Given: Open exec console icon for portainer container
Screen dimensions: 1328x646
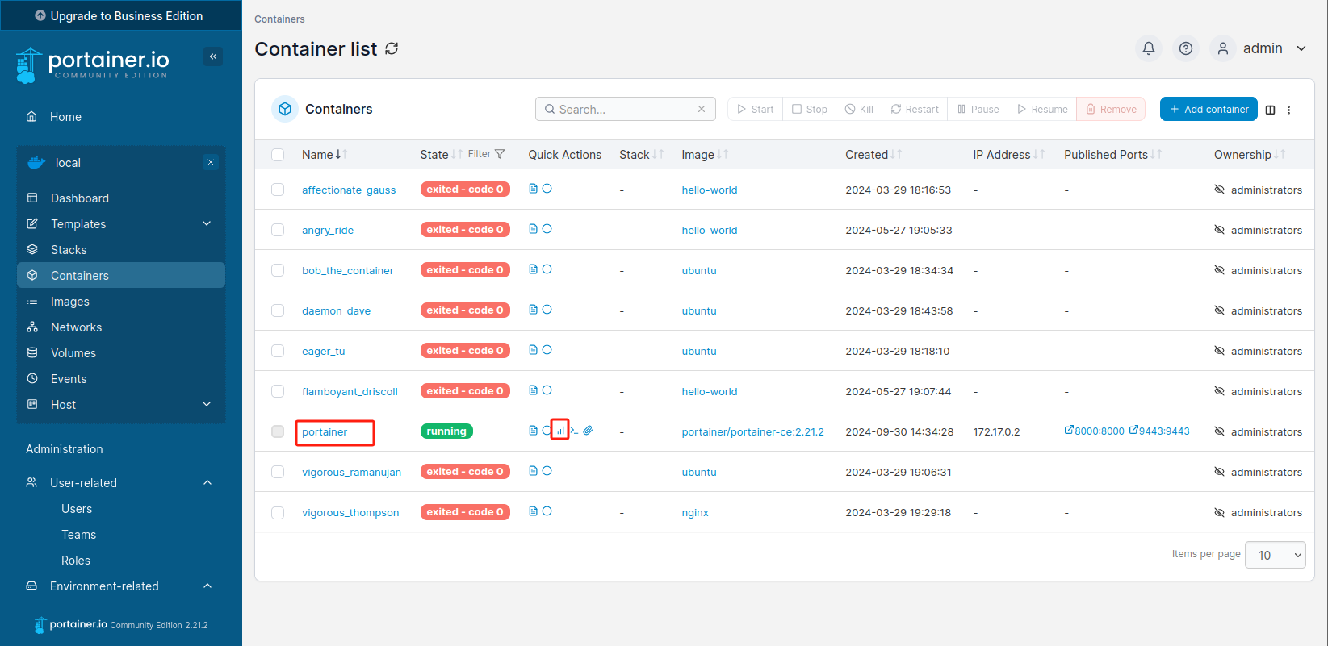Looking at the screenshot, I should [x=574, y=431].
